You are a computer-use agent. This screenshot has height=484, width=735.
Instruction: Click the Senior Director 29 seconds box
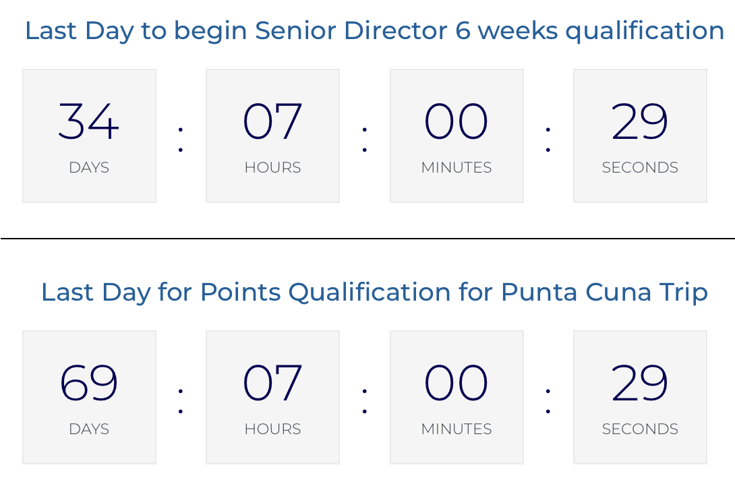coord(641,136)
